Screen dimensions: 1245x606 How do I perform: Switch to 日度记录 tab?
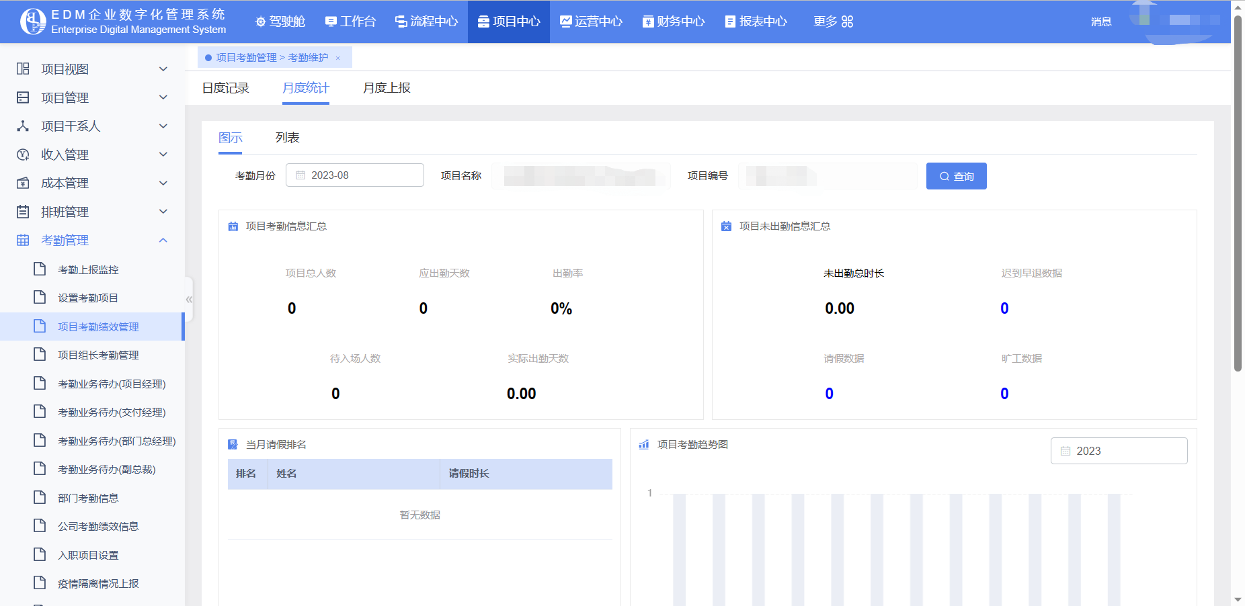(x=226, y=88)
